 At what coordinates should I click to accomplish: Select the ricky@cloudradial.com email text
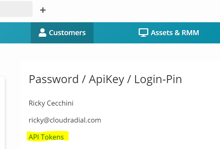65,120
